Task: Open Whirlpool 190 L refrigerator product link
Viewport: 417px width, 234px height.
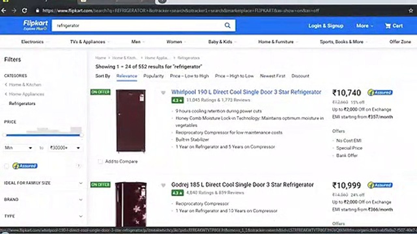Action: click(246, 92)
